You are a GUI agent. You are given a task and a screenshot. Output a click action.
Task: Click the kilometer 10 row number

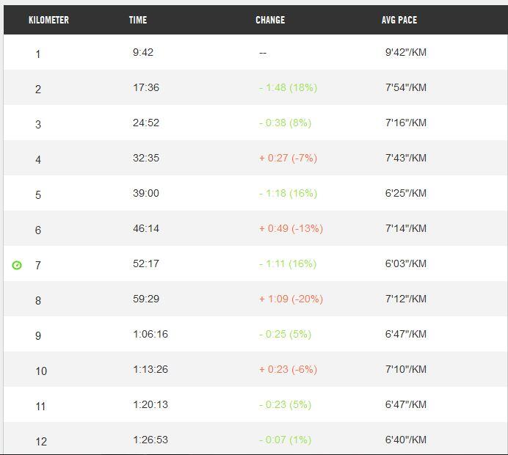(x=41, y=371)
